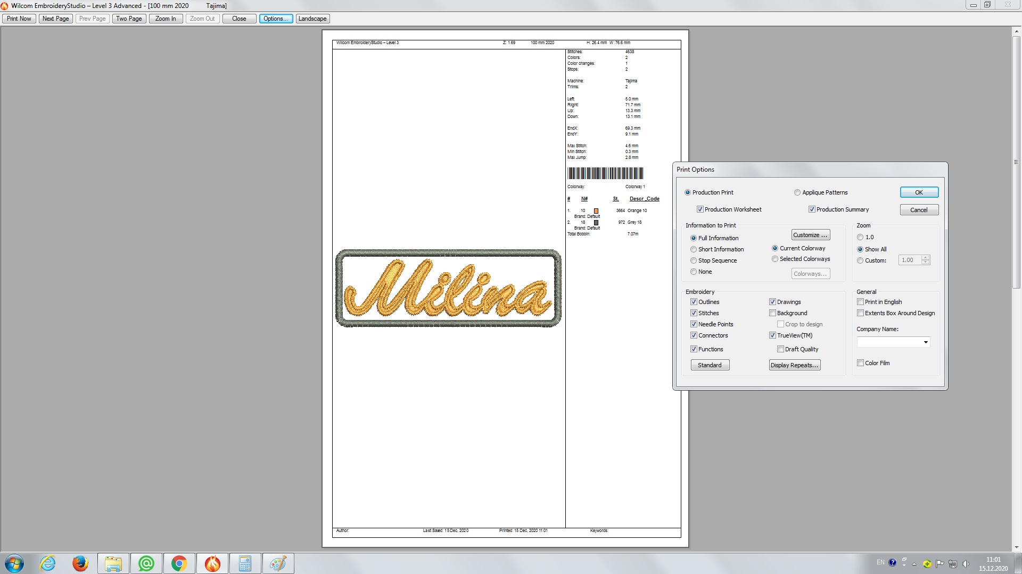The image size is (1022, 574).
Task: Uncheck the TrueView(TM) option
Action: pyautogui.click(x=772, y=335)
